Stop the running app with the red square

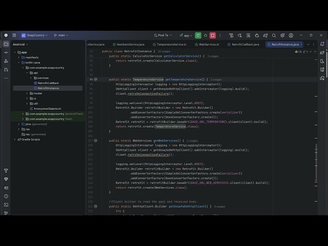point(213,35)
